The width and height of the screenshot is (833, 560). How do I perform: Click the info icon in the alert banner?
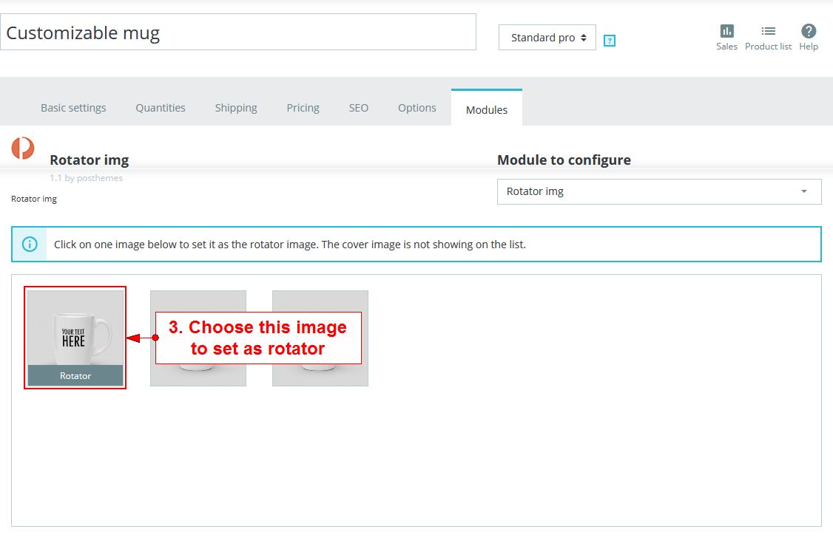pos(30,245)
